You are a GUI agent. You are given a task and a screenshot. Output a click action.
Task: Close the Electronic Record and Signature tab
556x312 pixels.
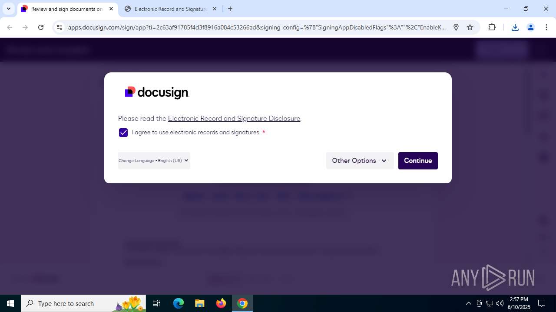tap(215, 9)
